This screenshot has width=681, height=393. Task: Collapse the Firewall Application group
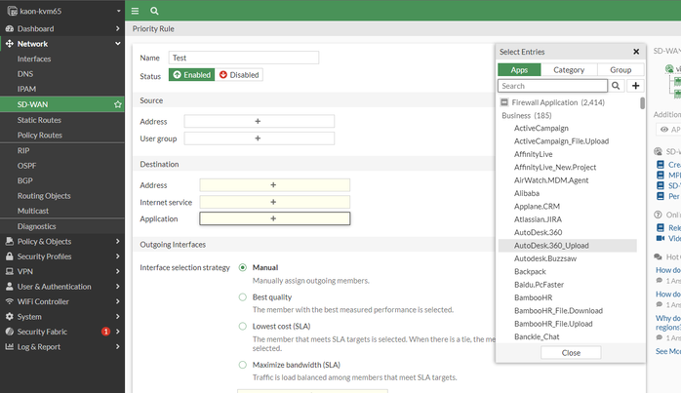503,102
